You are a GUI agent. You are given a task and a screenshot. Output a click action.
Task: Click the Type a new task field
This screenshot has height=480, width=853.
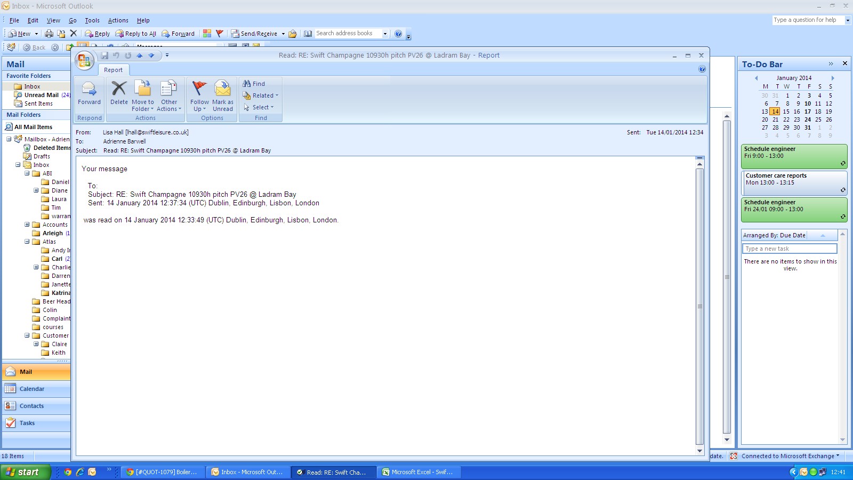tap(790, 249)
